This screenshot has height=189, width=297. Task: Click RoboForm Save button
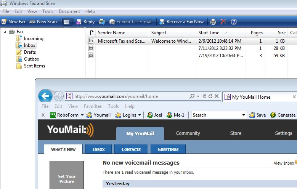pyautogui.click(x=257, y=115)
